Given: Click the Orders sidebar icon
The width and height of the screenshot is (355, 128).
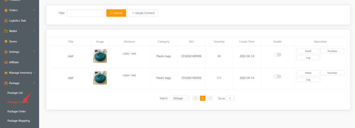Looking at the screenshot, I should pyautogui.click(x=6, y=10).
